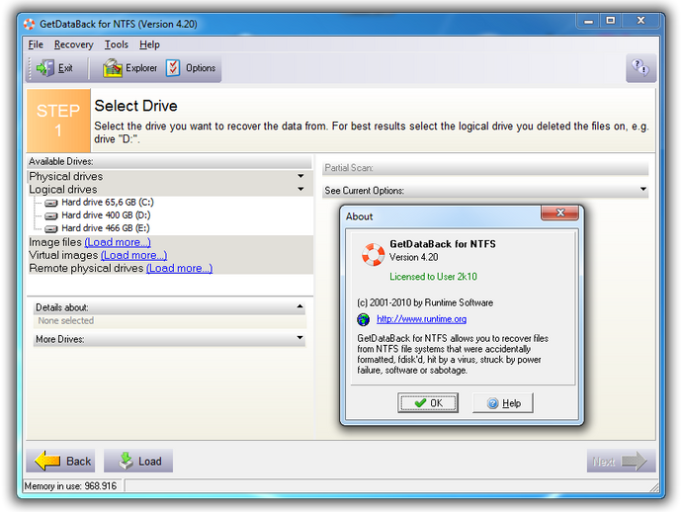
Task: Click the None selected details text
Action: (x=65, y=321)
